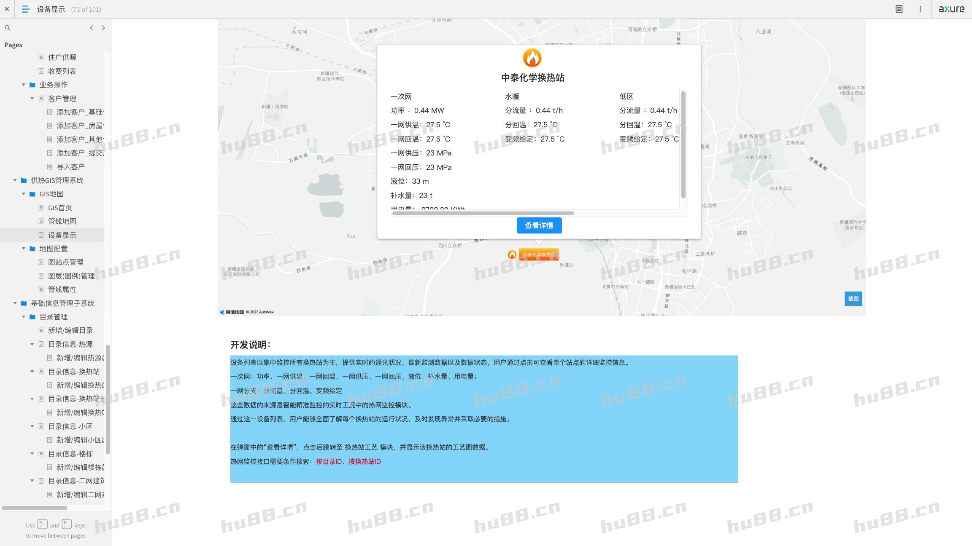Click the 查看详情 button
This screenshot has height=546, width=972.
539,225
